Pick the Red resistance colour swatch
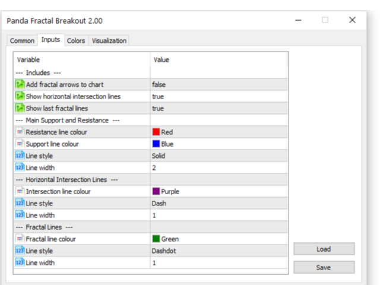Viewport: 380px width, 285px height. [156, 132]
